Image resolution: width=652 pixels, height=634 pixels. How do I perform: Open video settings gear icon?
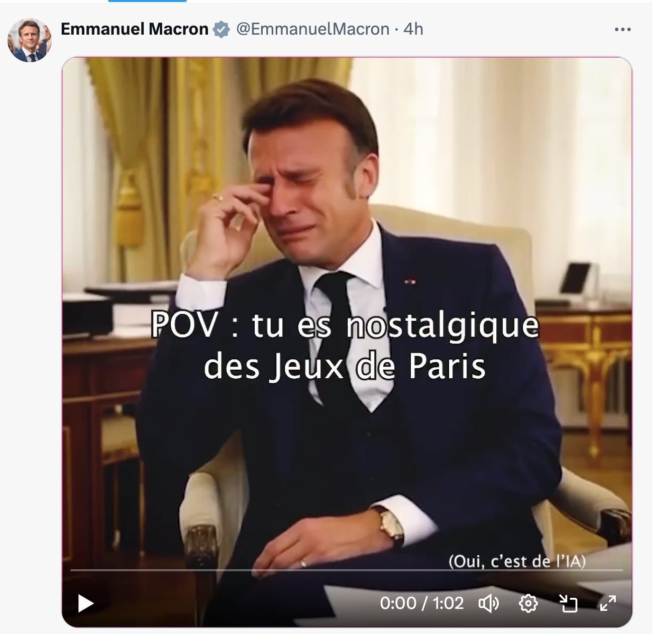528,603
